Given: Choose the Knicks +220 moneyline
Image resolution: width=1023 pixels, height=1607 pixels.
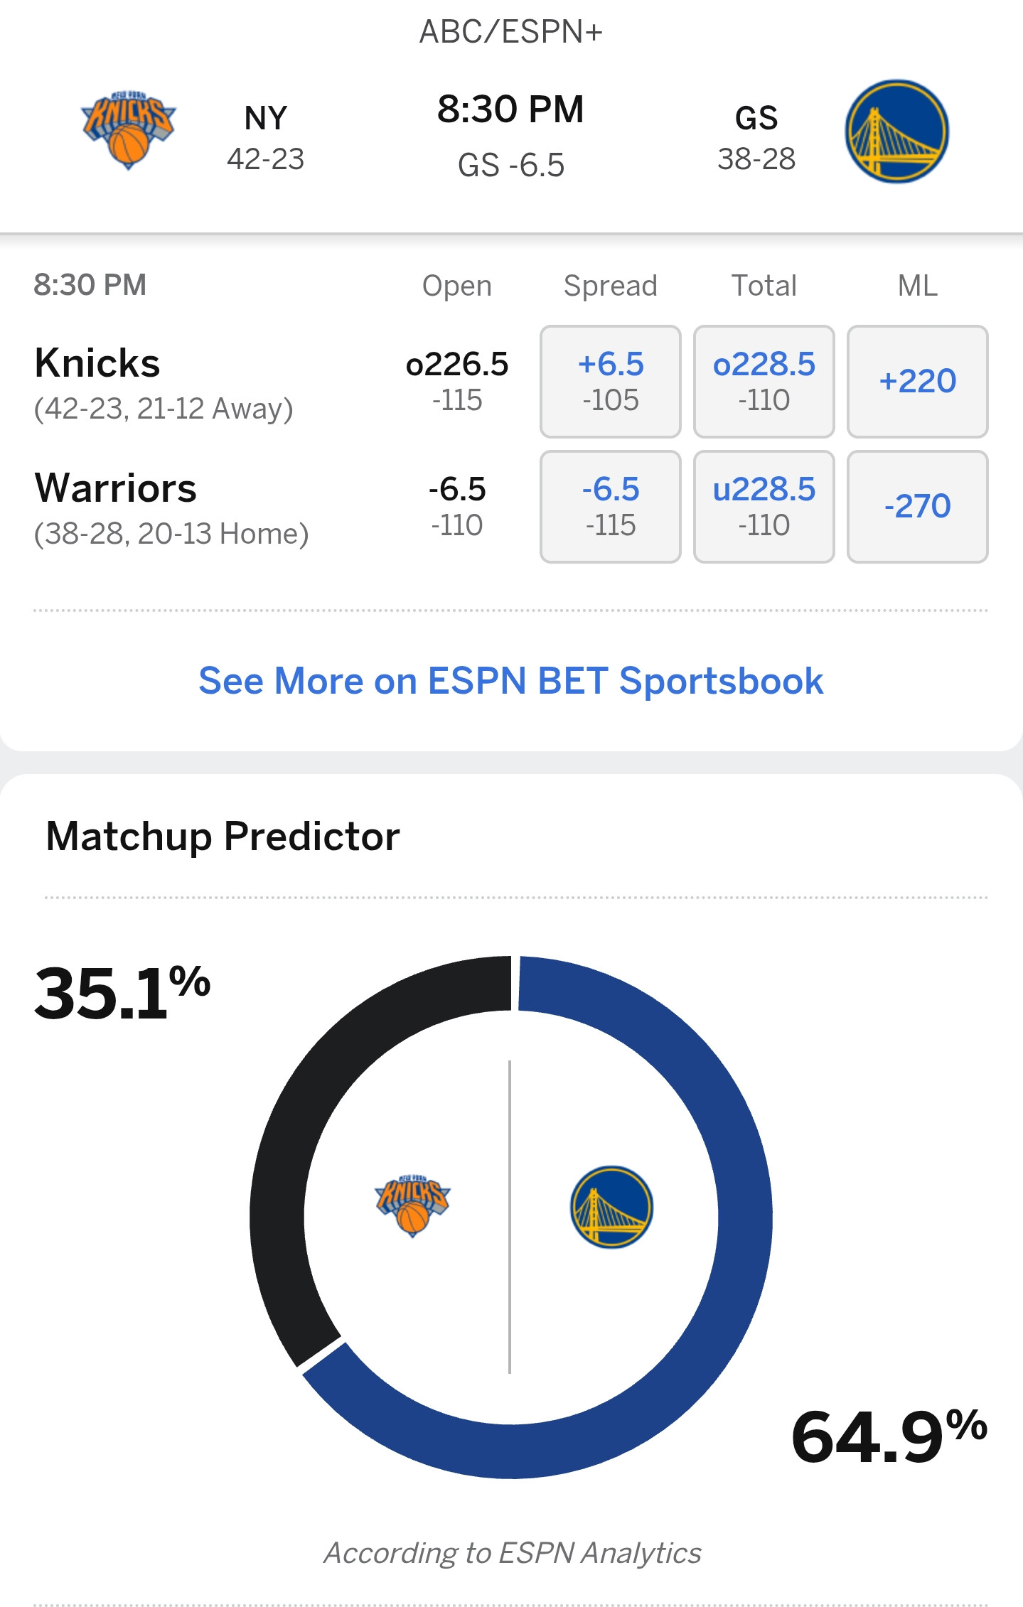Looking at the screenshot, I should pyautogui.click(x=917, y=382).
